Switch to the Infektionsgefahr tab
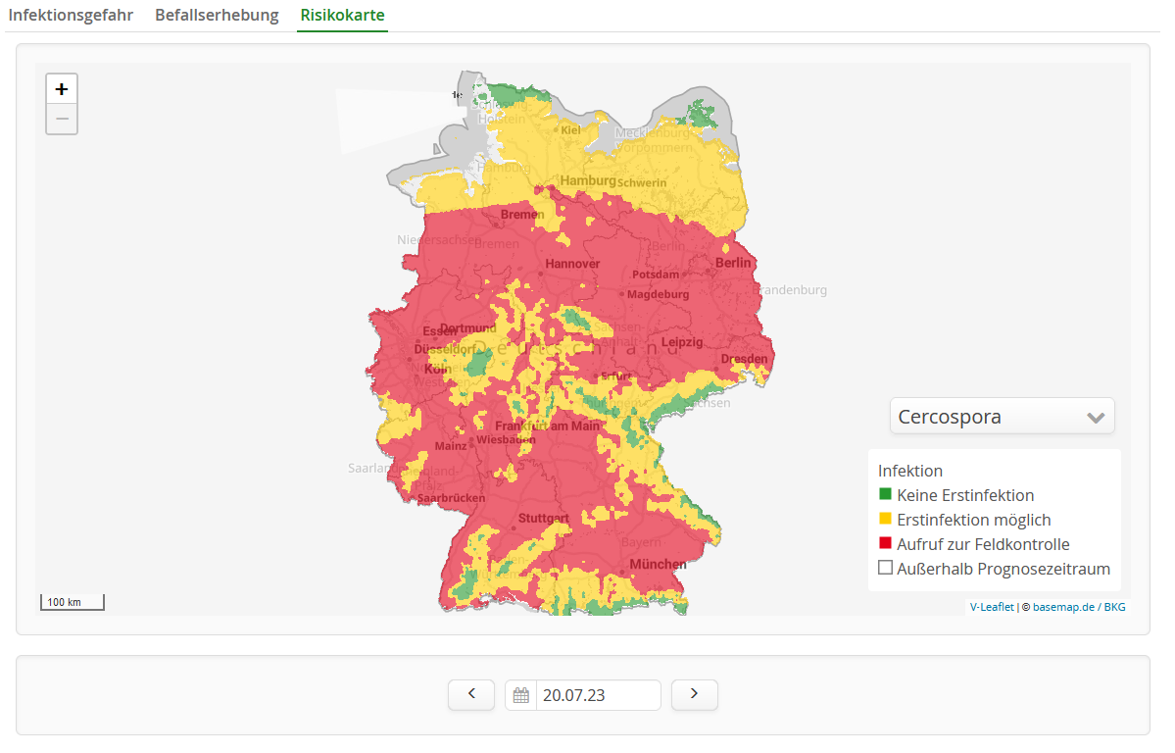 pyautogui.click(x=71, y=16)
